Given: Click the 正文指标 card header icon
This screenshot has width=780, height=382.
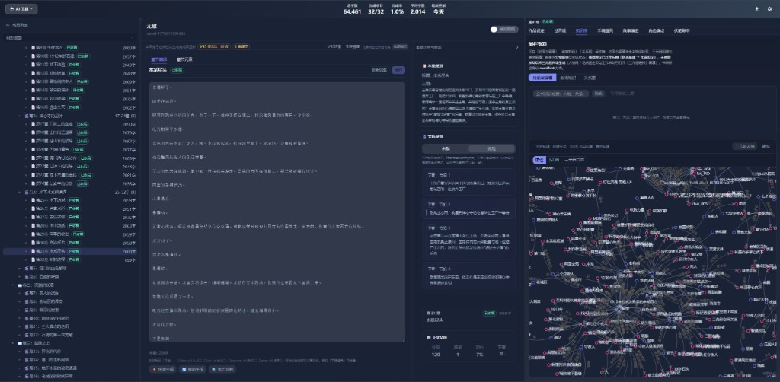Looking at the screenshot, I should click(x=428, y=337).
